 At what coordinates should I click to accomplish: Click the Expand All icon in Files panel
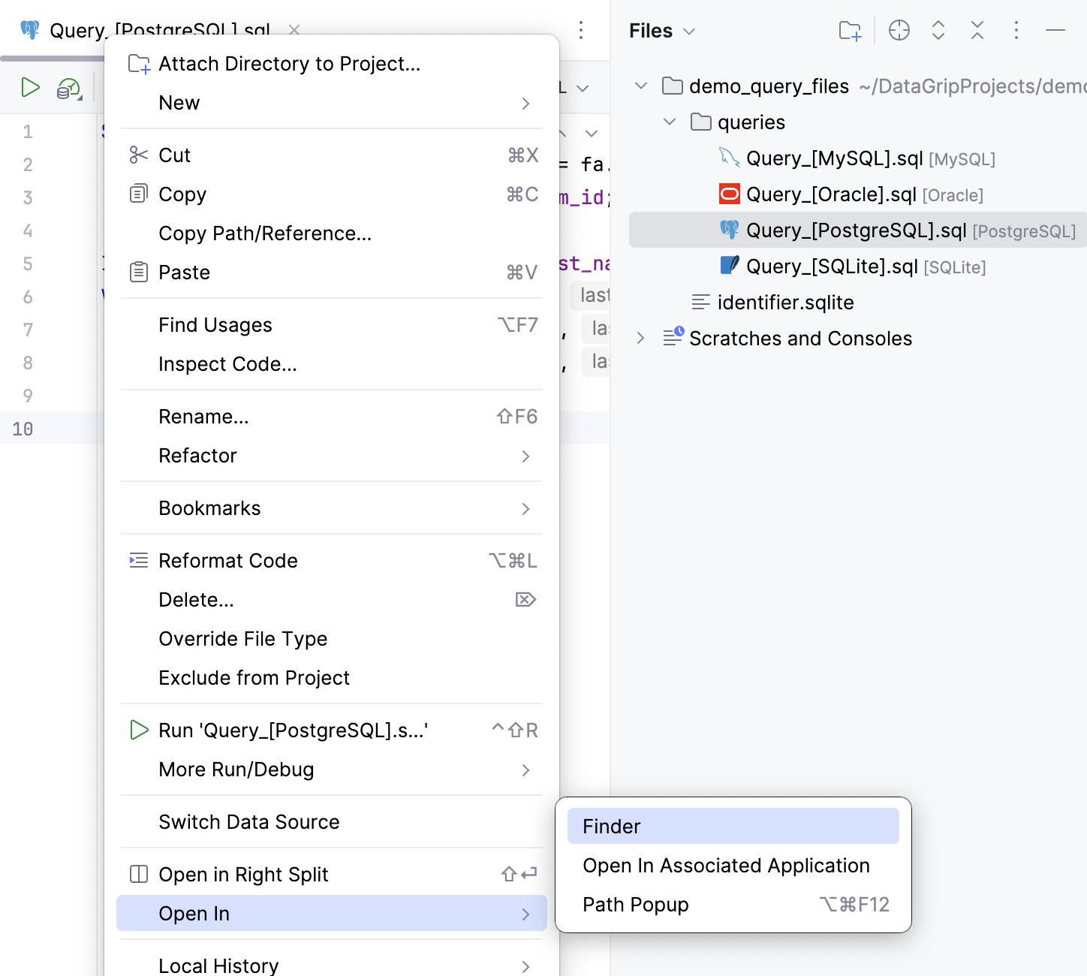[x=938, y=31]
